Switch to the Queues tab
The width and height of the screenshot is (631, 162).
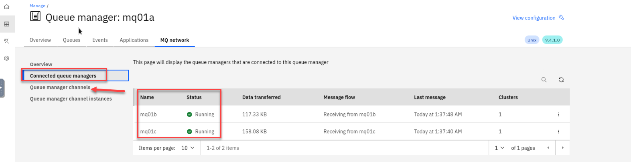[71, 40]
